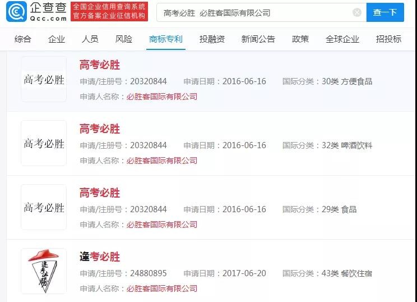
Task: Click applicant 必胜客国际有限公司 in 43类 result
Action: (161, 289)
